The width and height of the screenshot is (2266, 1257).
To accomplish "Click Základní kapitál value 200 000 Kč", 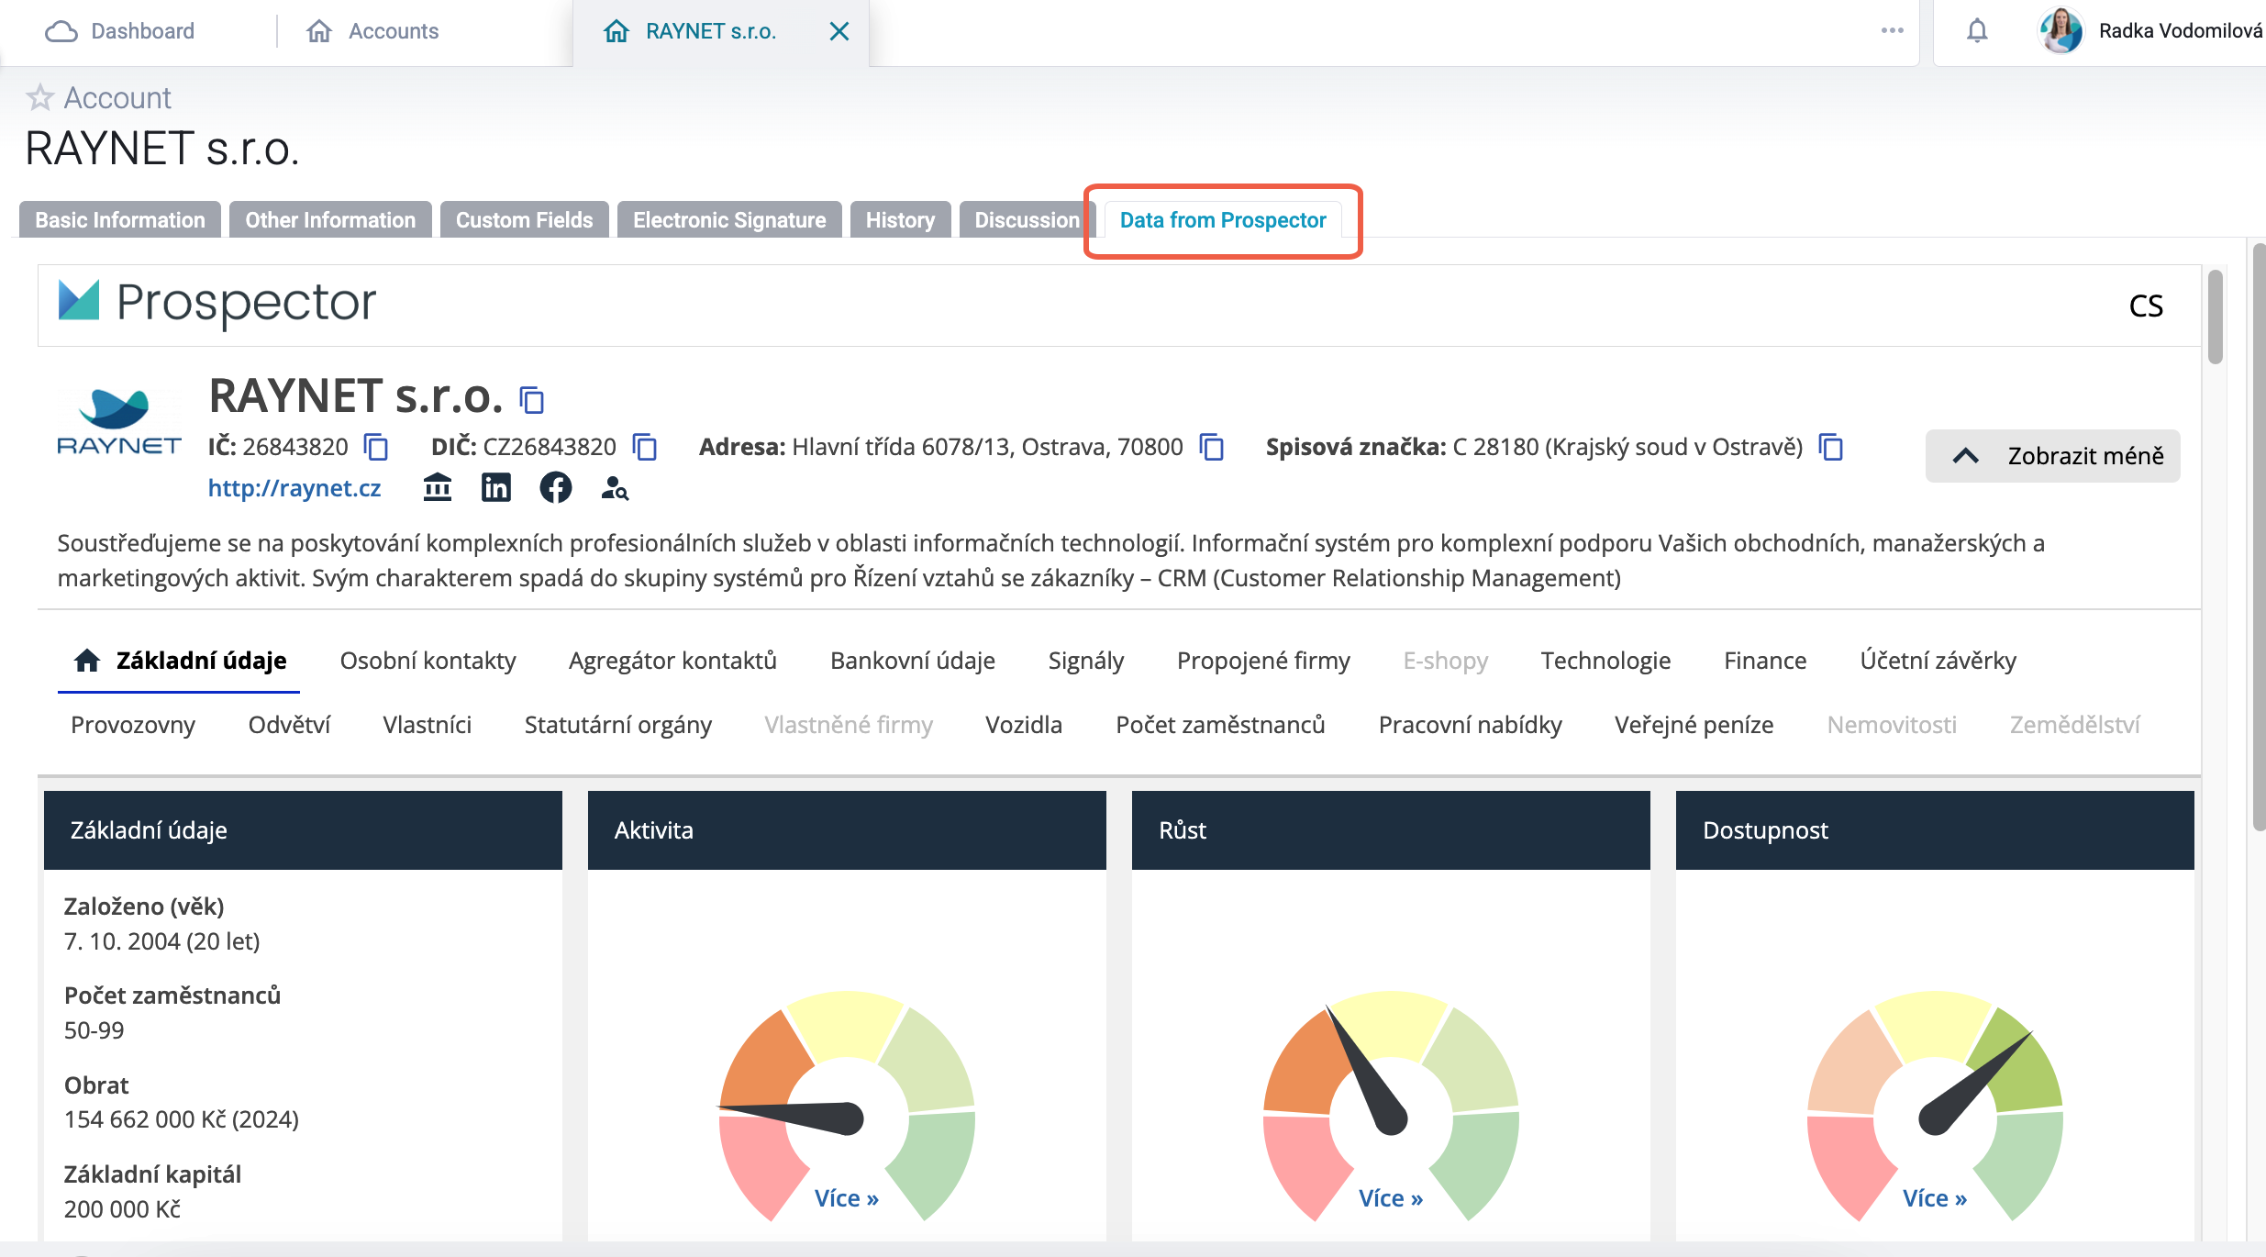I will pyautogui.click(x=122, y=1209).
